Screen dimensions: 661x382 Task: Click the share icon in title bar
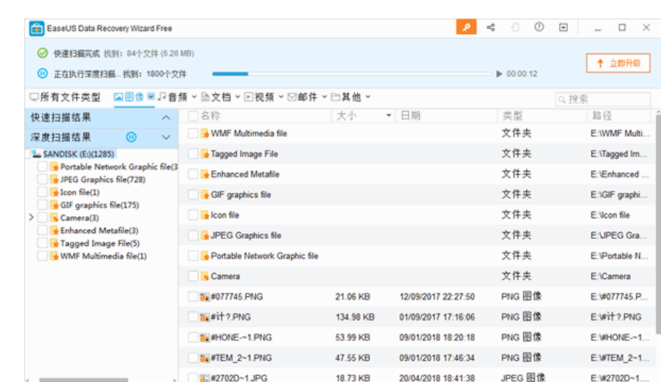coord(491,28)
